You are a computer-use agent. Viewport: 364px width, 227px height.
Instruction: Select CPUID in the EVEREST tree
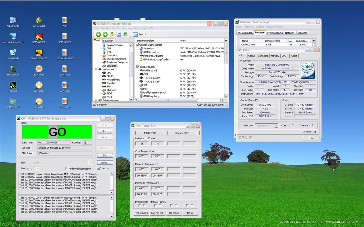[110, 76]
